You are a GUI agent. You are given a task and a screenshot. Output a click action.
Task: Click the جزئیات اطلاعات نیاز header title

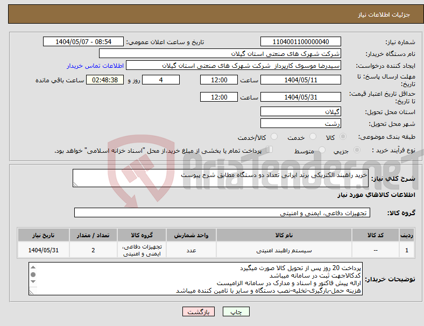[384, 15]
